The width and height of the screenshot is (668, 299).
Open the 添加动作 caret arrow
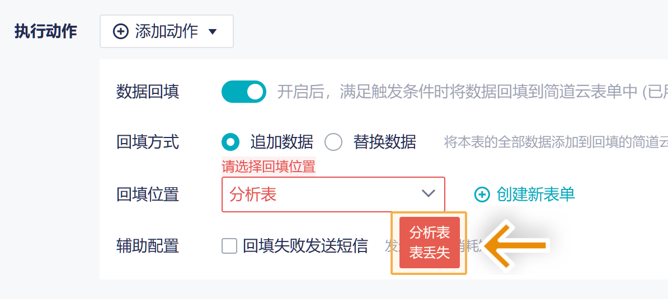click(212, 32)
